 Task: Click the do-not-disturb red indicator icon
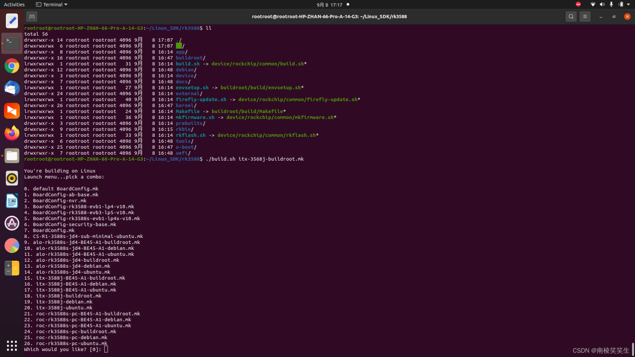578,4
